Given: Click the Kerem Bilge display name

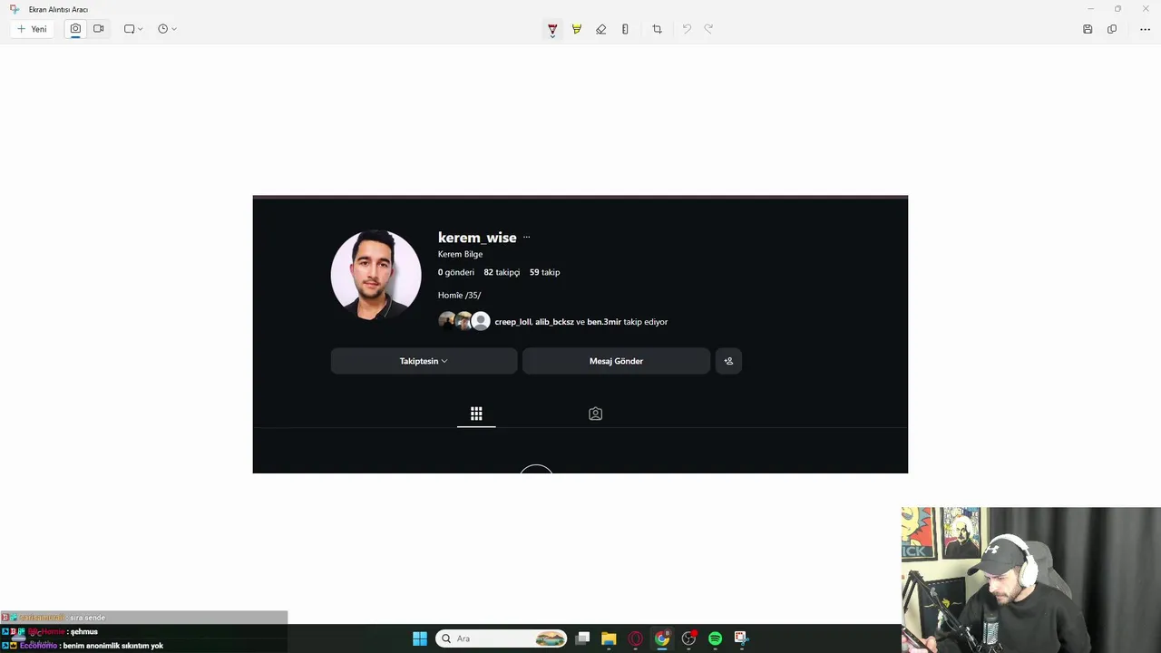Looking at the screenshot, I should 460,254.
